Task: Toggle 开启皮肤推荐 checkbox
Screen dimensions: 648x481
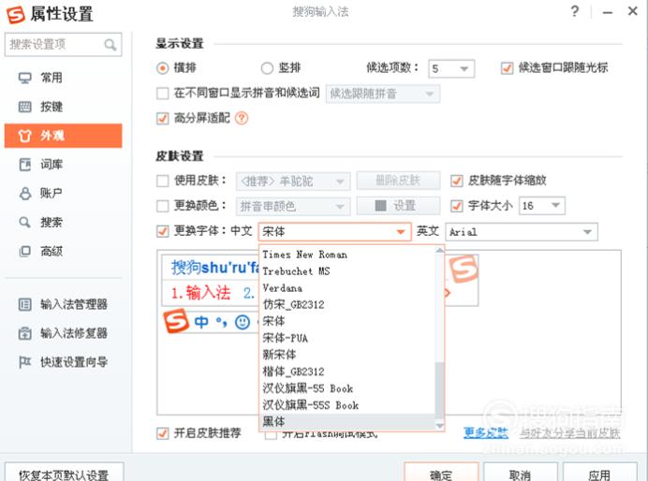Action: coord(163,433)
